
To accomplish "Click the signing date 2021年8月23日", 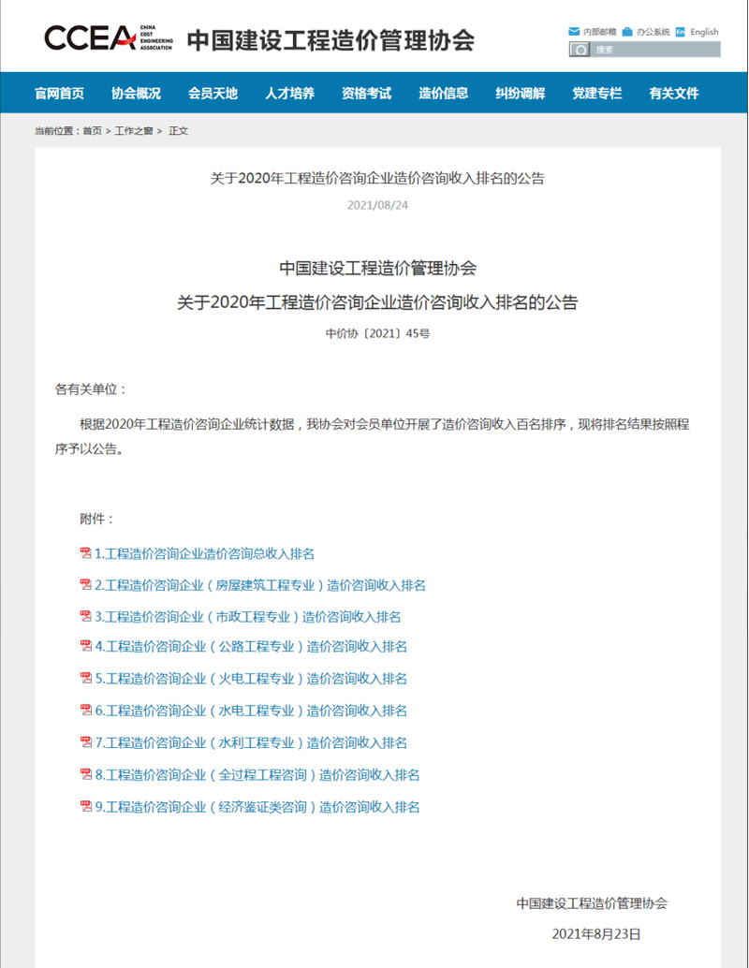I will coord(595,934).
